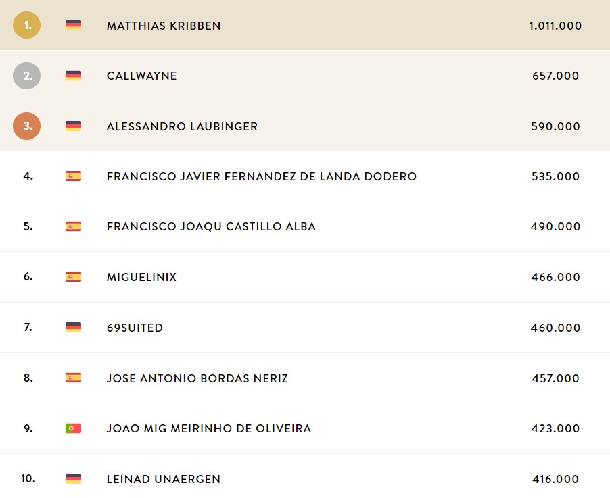Click the German flag next to 69SUITED

pyautogui.click(x=73, y=327)
